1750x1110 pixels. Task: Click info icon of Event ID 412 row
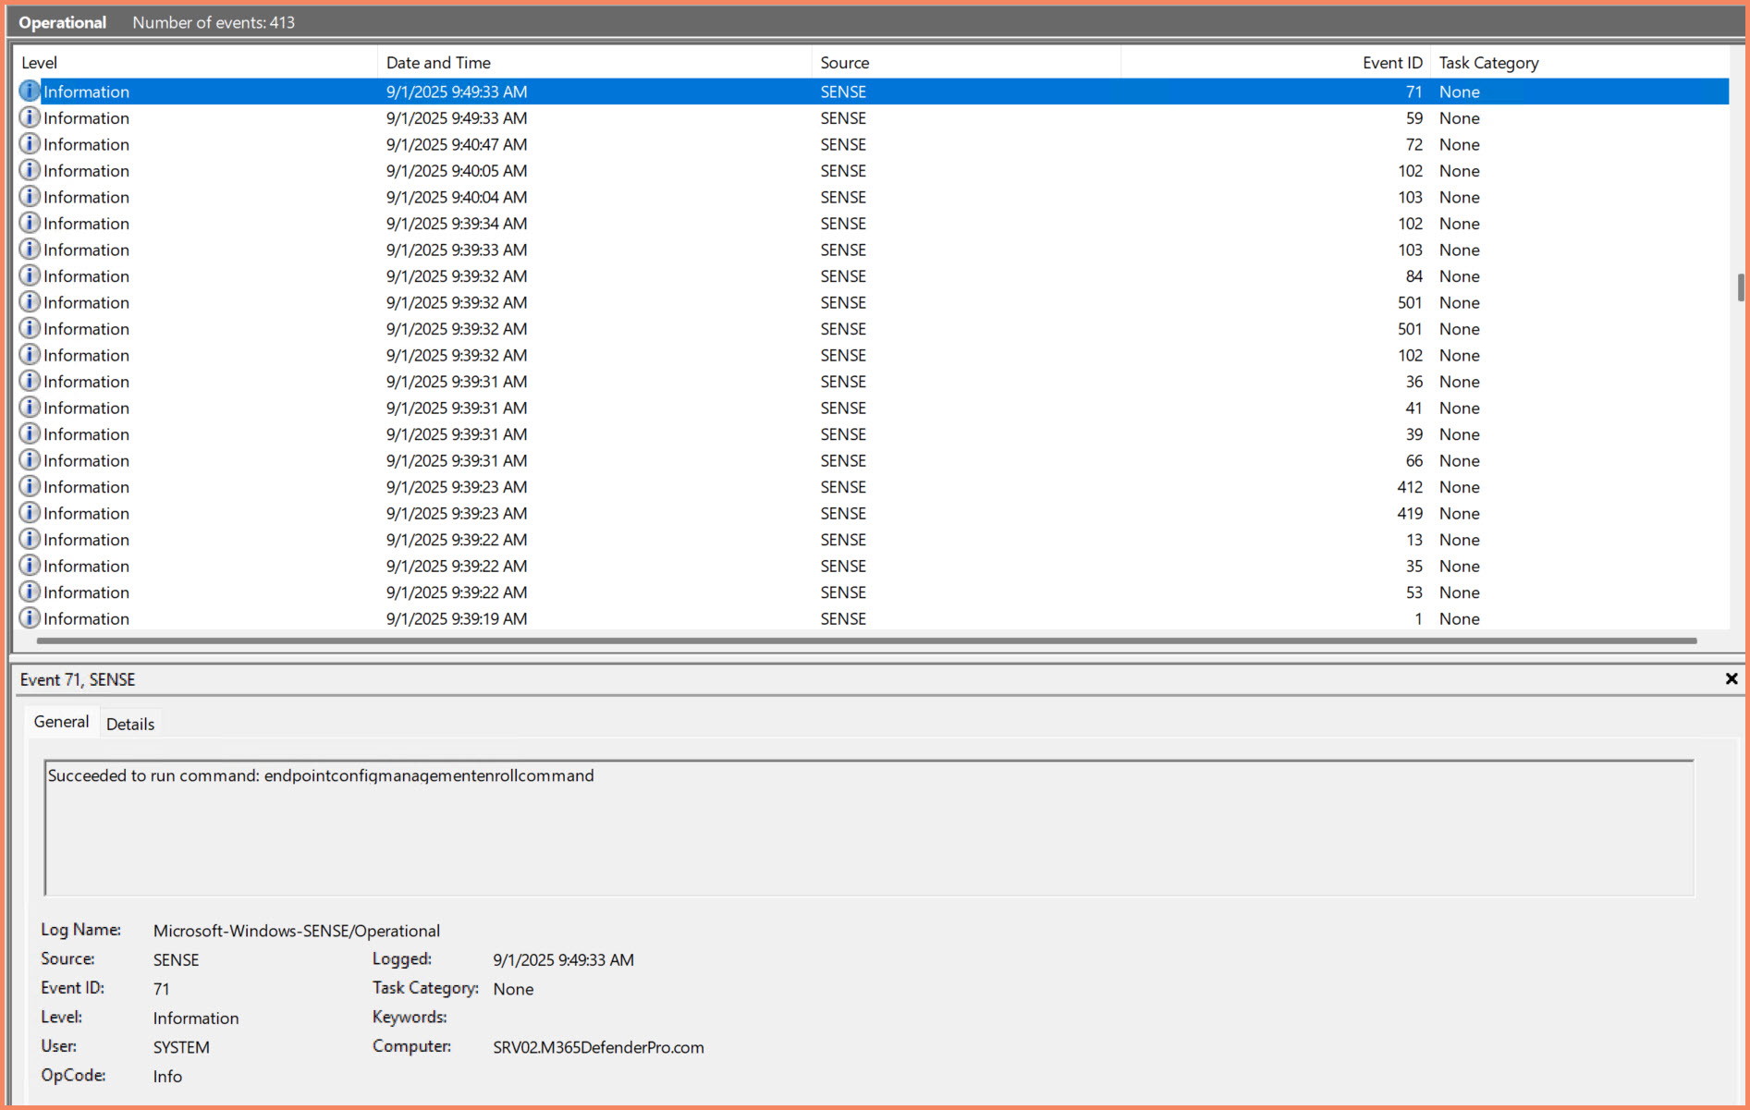tap(30, 486)
